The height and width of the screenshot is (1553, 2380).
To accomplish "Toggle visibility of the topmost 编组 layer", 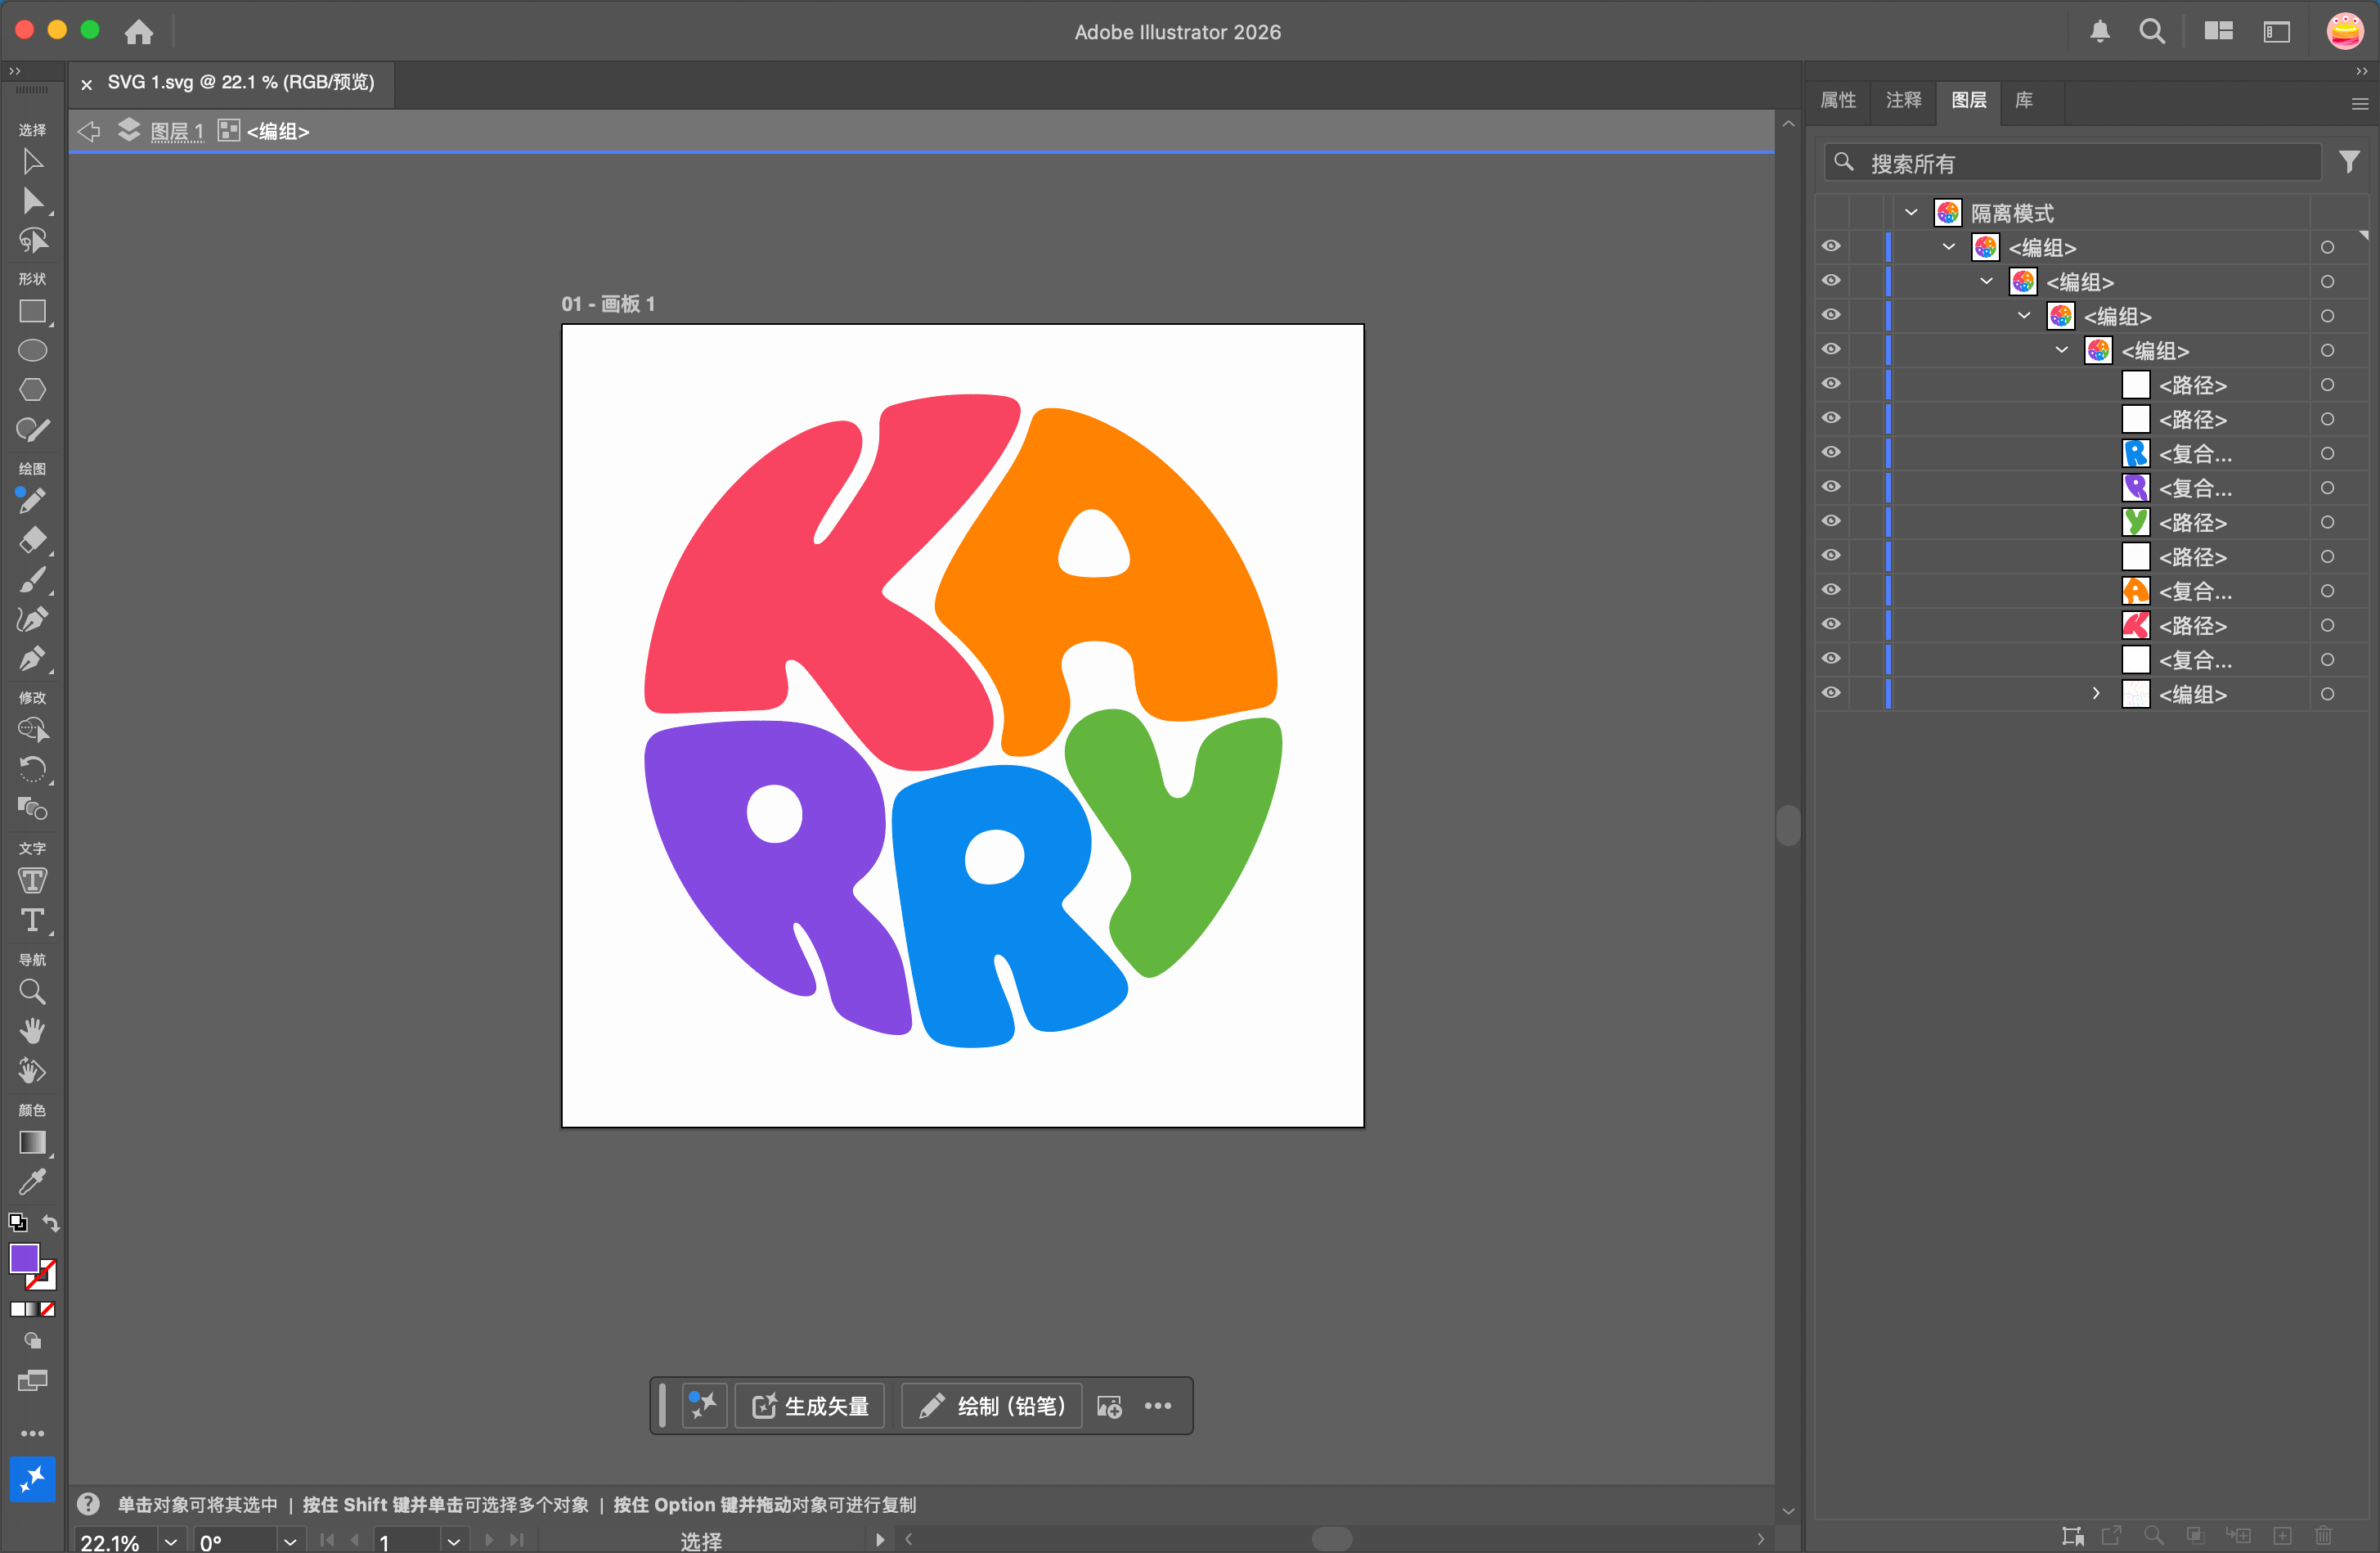I will point(1831,246).
